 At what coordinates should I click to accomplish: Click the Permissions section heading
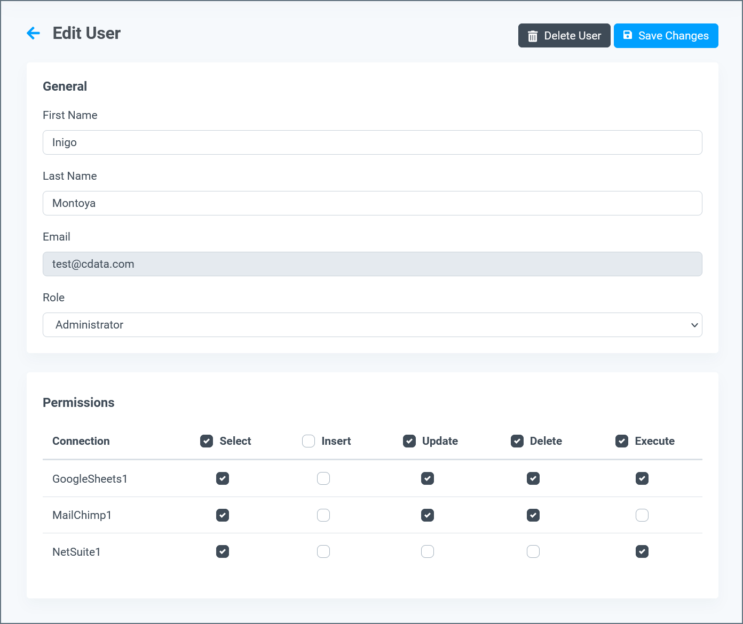point(78,403)
